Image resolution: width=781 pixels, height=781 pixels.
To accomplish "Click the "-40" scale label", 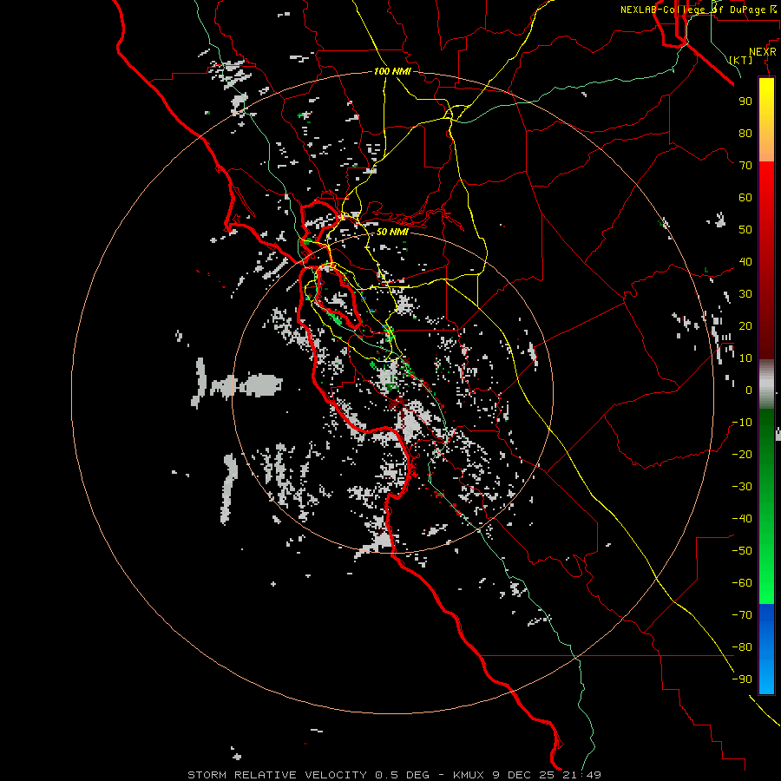I will [742, 519].
